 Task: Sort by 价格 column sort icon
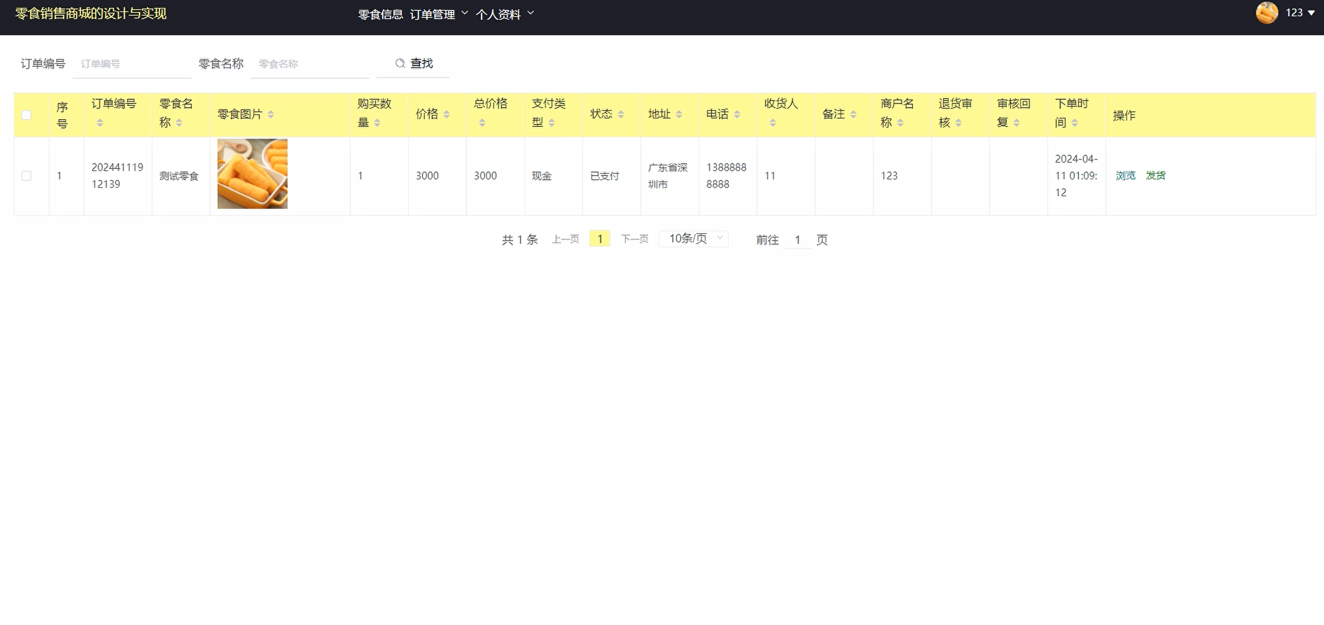(447, 114)
